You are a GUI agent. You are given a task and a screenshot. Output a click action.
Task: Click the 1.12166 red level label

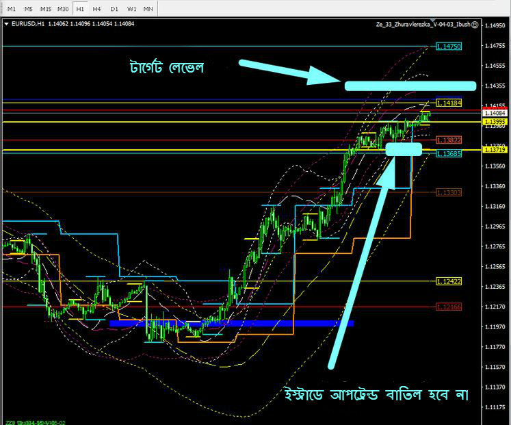(x=449, y=307)
